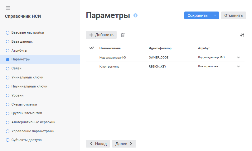The image size is (252, 151).
Task: Open the table settings sliders icon
Action: pyautogui.click(x=242, y=35)
